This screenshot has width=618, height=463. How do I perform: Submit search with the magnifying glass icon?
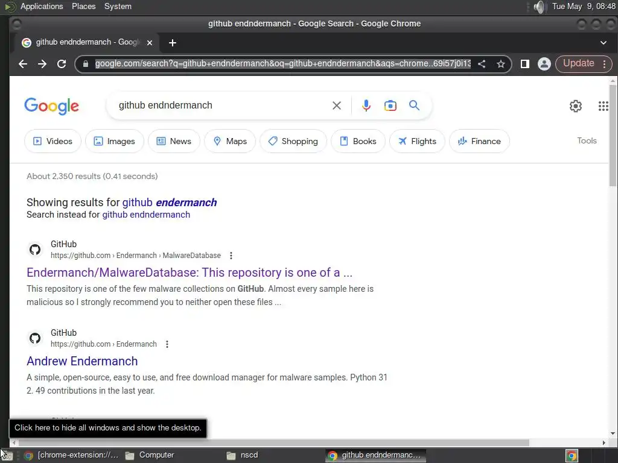[414, 105]
